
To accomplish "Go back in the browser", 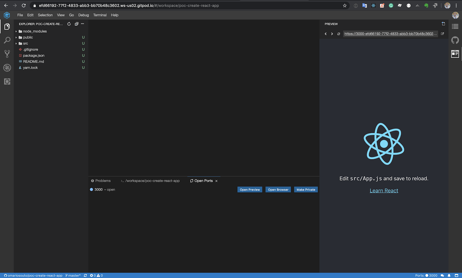I will click(6, 5).
